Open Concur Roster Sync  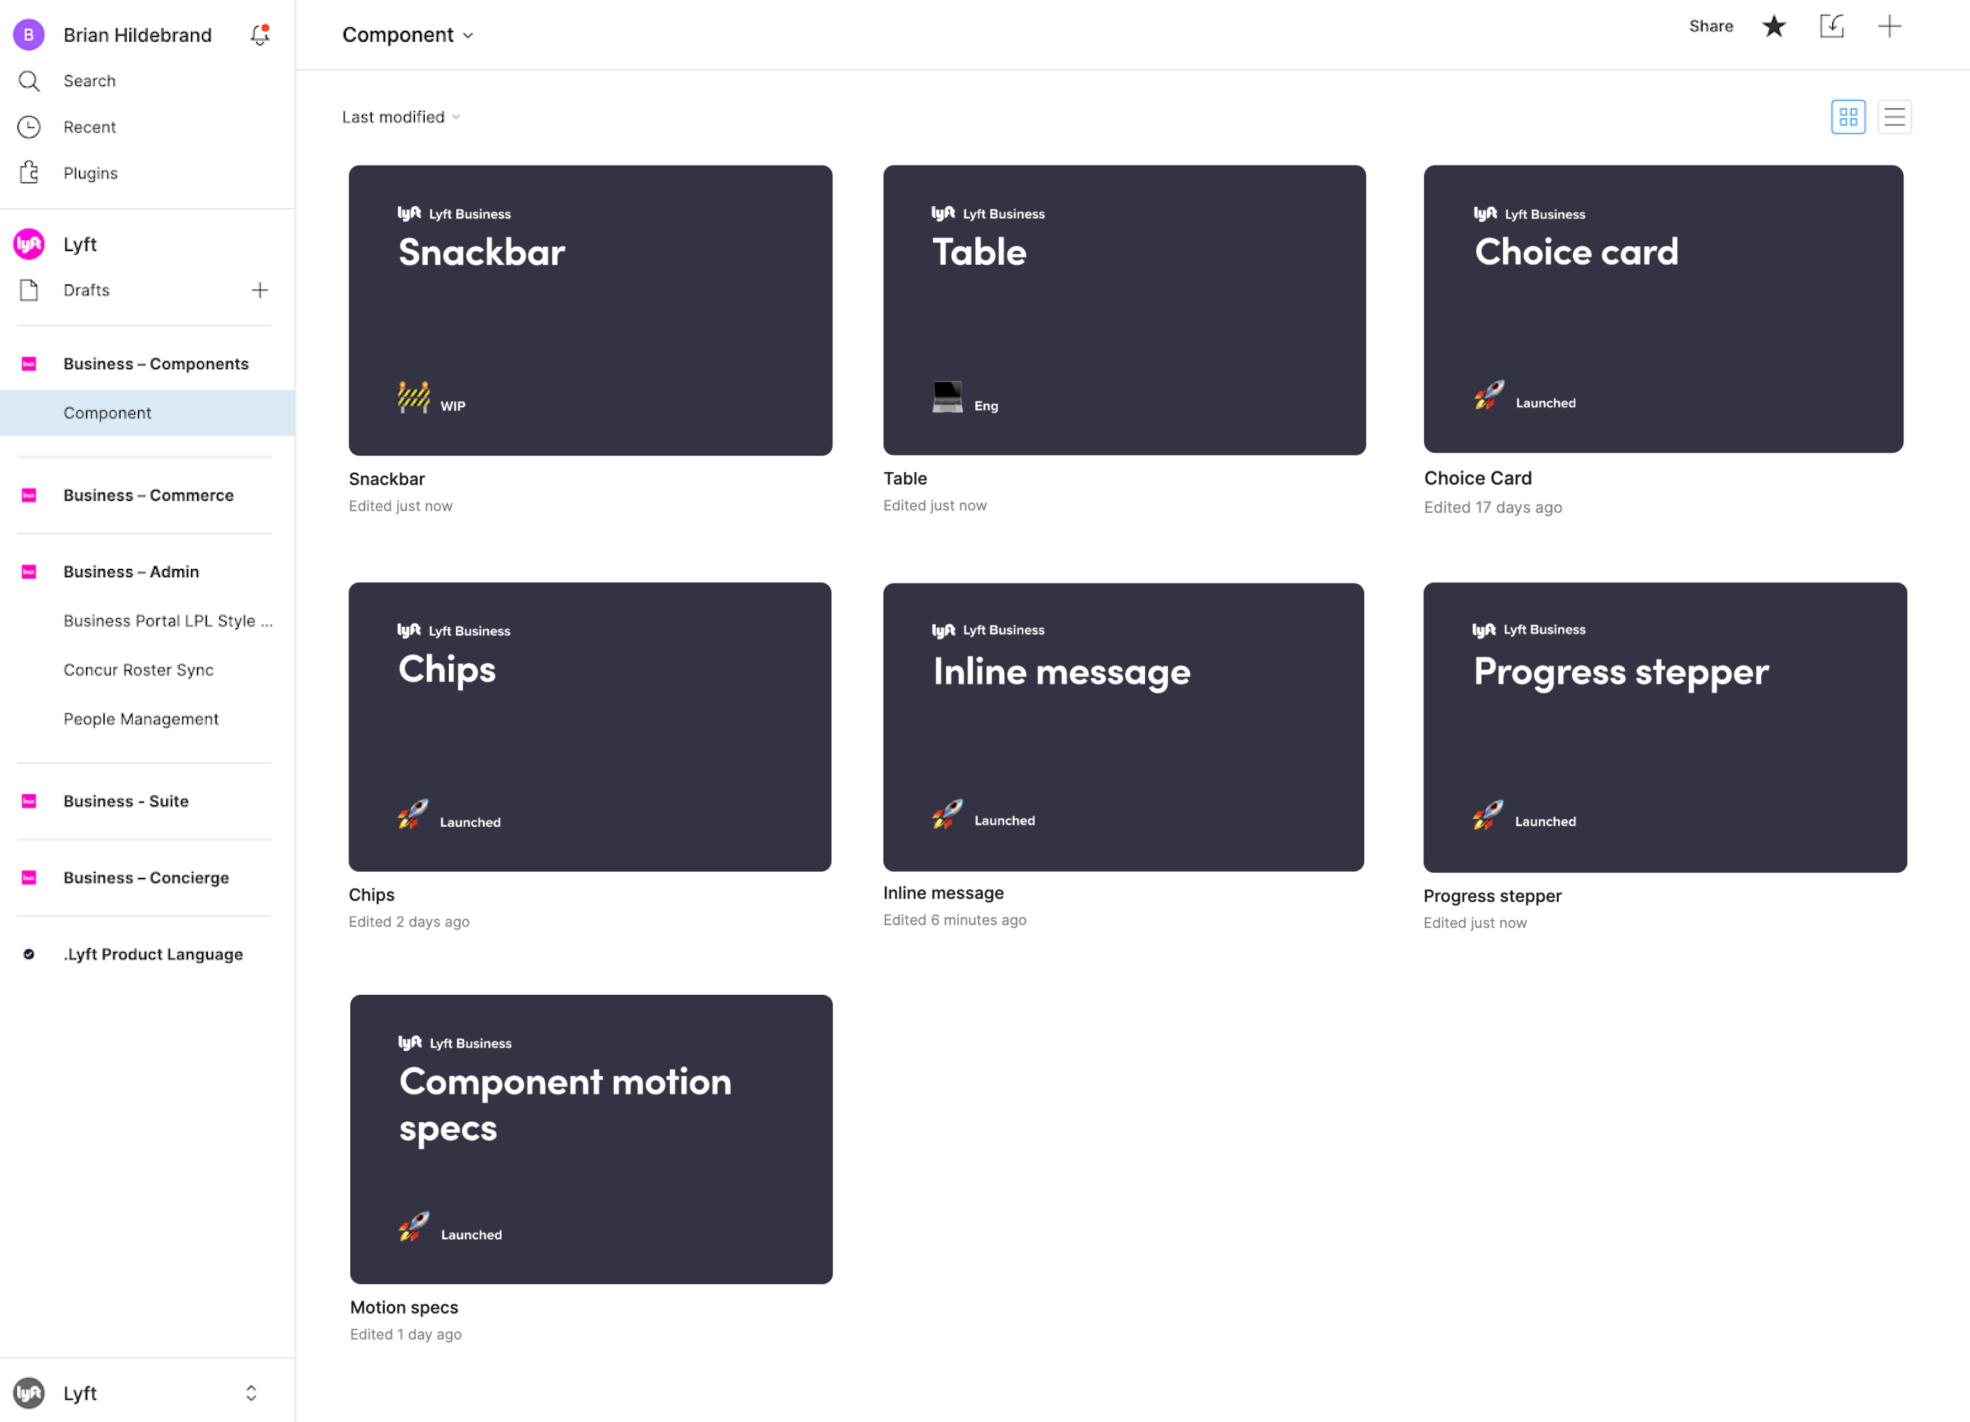pyautogui.click(x=138, y=670)
